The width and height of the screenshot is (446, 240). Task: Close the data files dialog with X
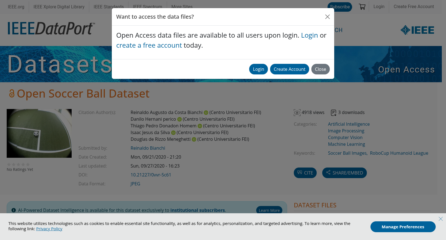point(328,17)
